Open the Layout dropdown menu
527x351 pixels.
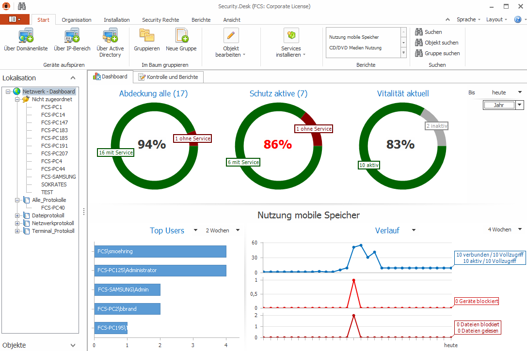(496, 19)
